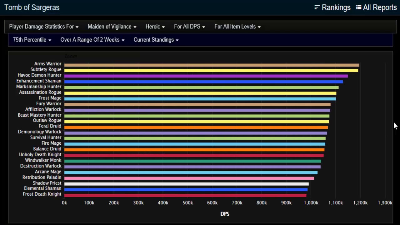Open the For All Item Levels dropdown
Image resolution: width=400 pixels, height=225 pixels.
point(237,27)
